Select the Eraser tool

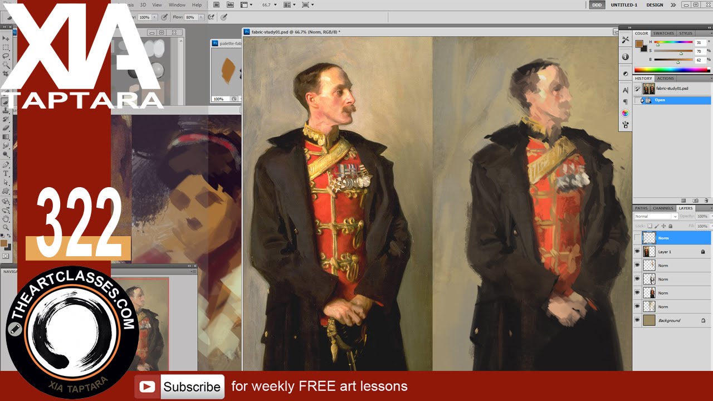tap(6, 128)
